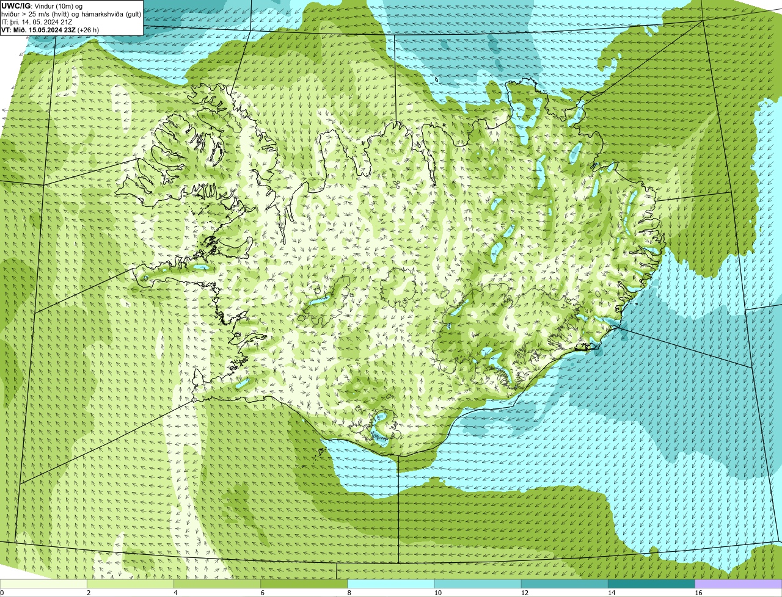Image resolution: width=782 pixels, height=597 pixels.
Task: Click the '8' label on the color scale
Action: pos(349,593)
